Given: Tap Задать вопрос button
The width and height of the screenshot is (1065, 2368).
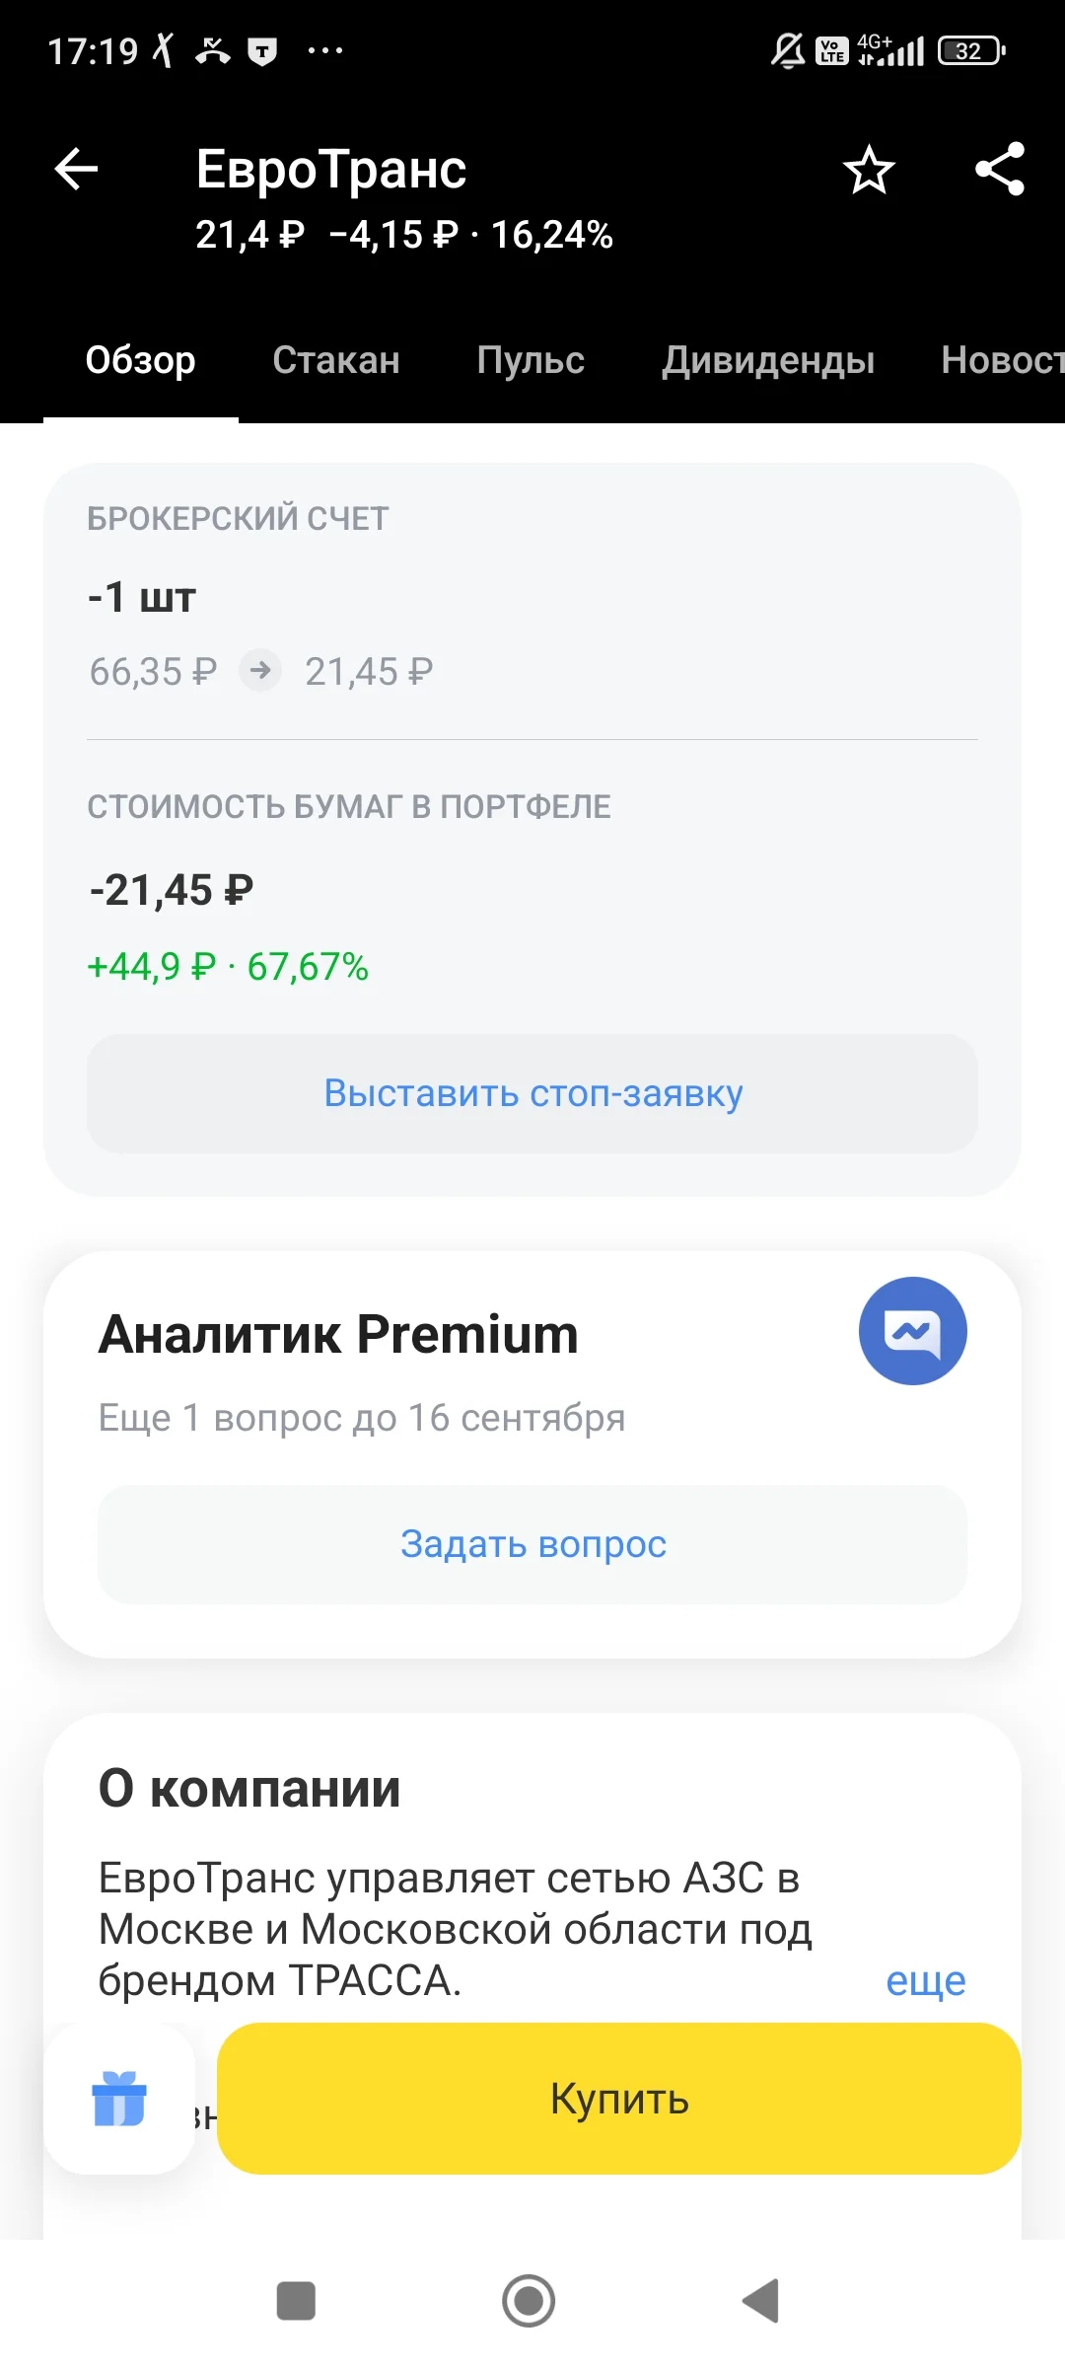Looking at the screenshot, I should click(x=532, y=1544).
